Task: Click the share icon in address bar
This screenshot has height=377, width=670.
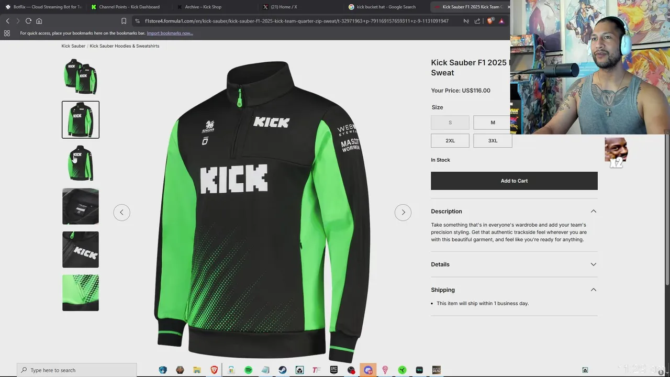Action: (x=477, y=21)
